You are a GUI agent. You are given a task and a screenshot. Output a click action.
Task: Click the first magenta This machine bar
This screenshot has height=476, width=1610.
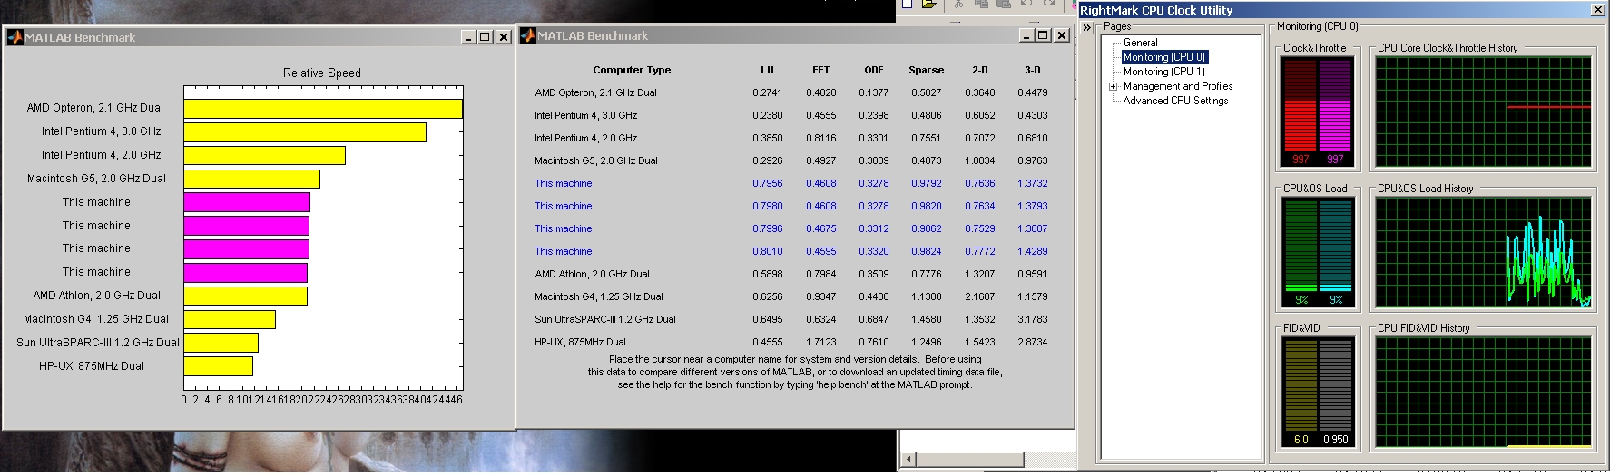tap(247, 202)
